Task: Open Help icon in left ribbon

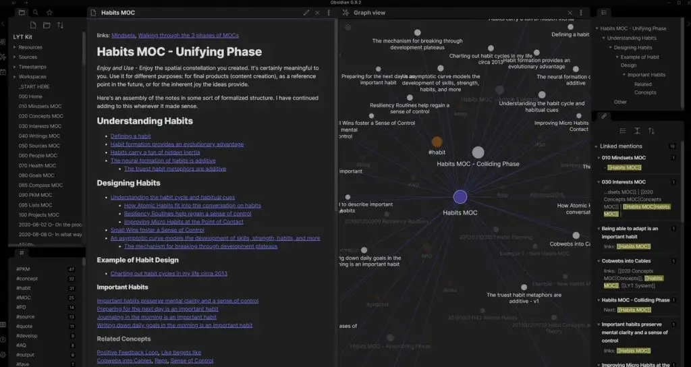Action: [3, 340]
